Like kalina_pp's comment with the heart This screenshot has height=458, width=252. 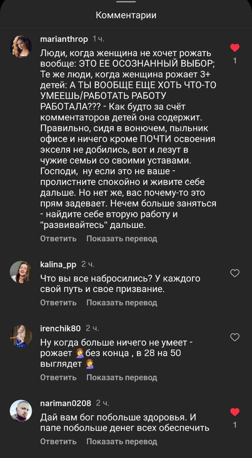[x=234, y=273]
